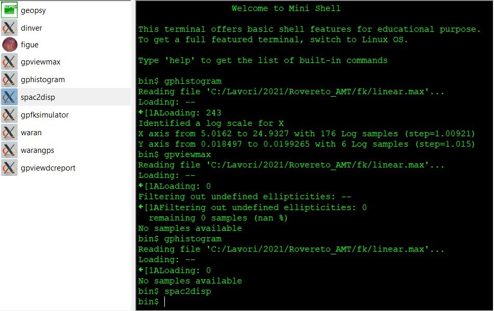Click the gpviewdcreport launcher icon
Screen dimensions: 494x311
tap(9, 168)
